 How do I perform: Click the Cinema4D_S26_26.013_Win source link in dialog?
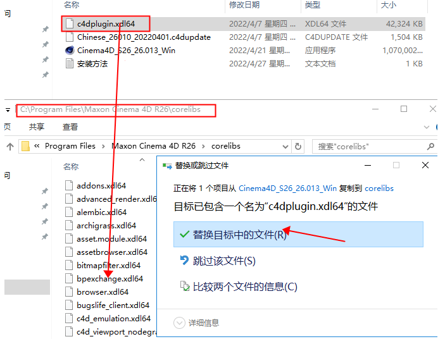click(x=287, y=188)
